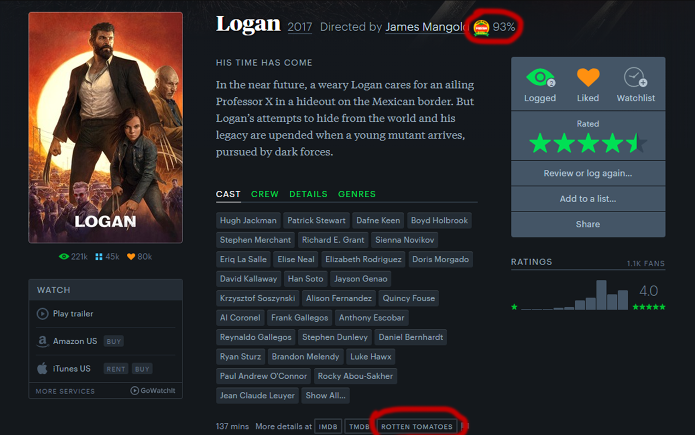Click the orange heart likes count icon
This screenshot has width=695, height=435.
point(131,257)
